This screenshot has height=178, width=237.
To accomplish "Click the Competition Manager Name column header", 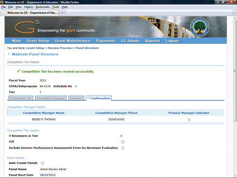I will pos(44,113).
